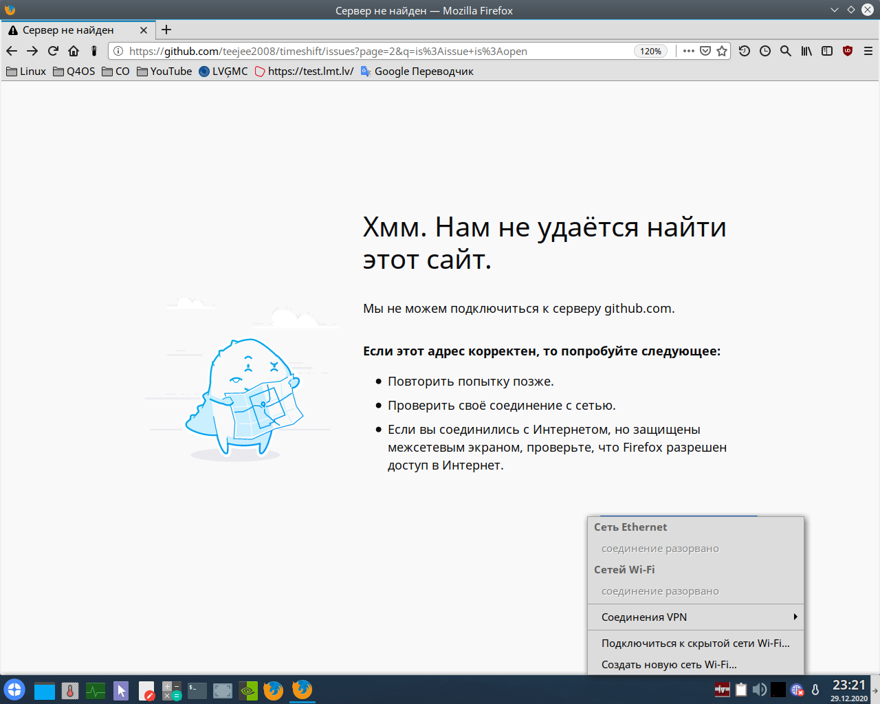The image size is (880, 704).
Task: Choose 'Подключиться к скрытой сети Wi-Fi...'
Action: point(696,643)
